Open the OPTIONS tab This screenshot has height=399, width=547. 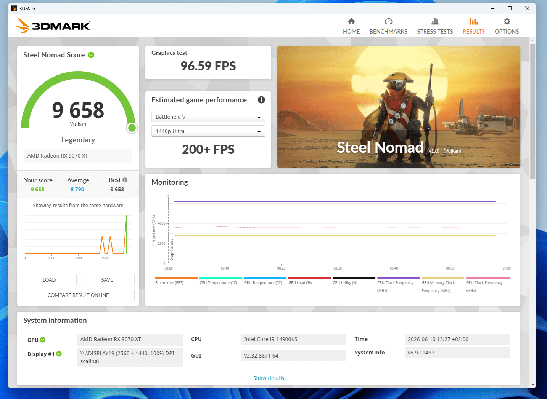tap(507, 26)
